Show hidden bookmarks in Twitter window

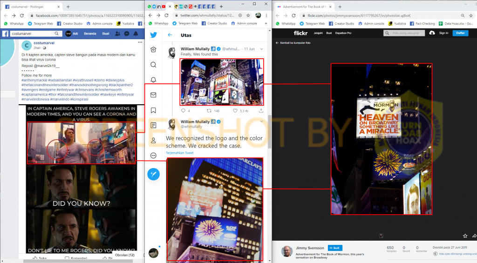pyautogui.click(x=266, y=23)
